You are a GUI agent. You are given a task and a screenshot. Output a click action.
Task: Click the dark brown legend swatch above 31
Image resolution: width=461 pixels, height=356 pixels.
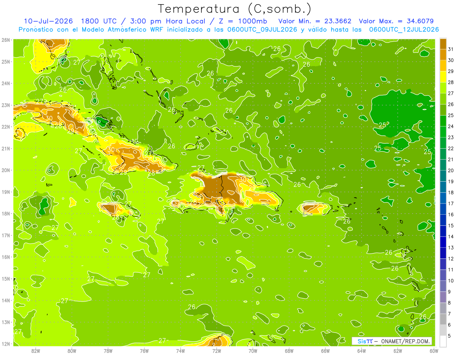pyautogui.click(x=443, y=43)
